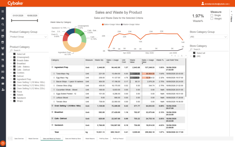Click the expand-all hierarchy icon above the table
The height and width of the screenshot is (147, 235).
pyautogui.click(x=182, y=56)
